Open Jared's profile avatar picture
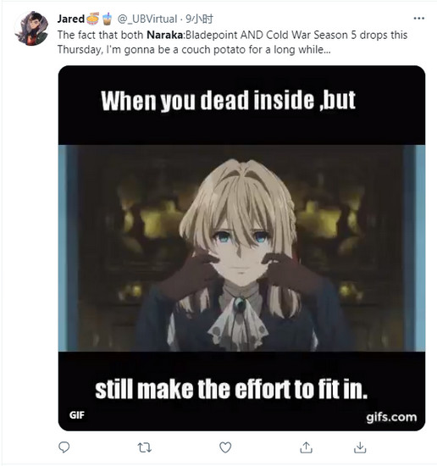The height and width of the screenshot is (466, 437). tap(31, 29)
